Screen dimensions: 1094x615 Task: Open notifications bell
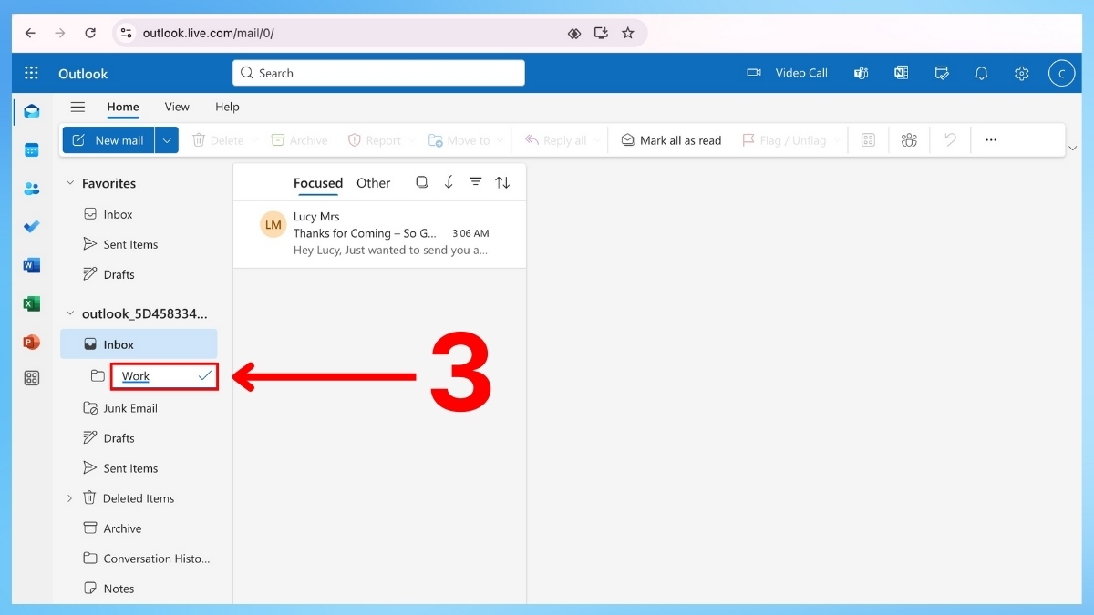(x=982, y=73)
